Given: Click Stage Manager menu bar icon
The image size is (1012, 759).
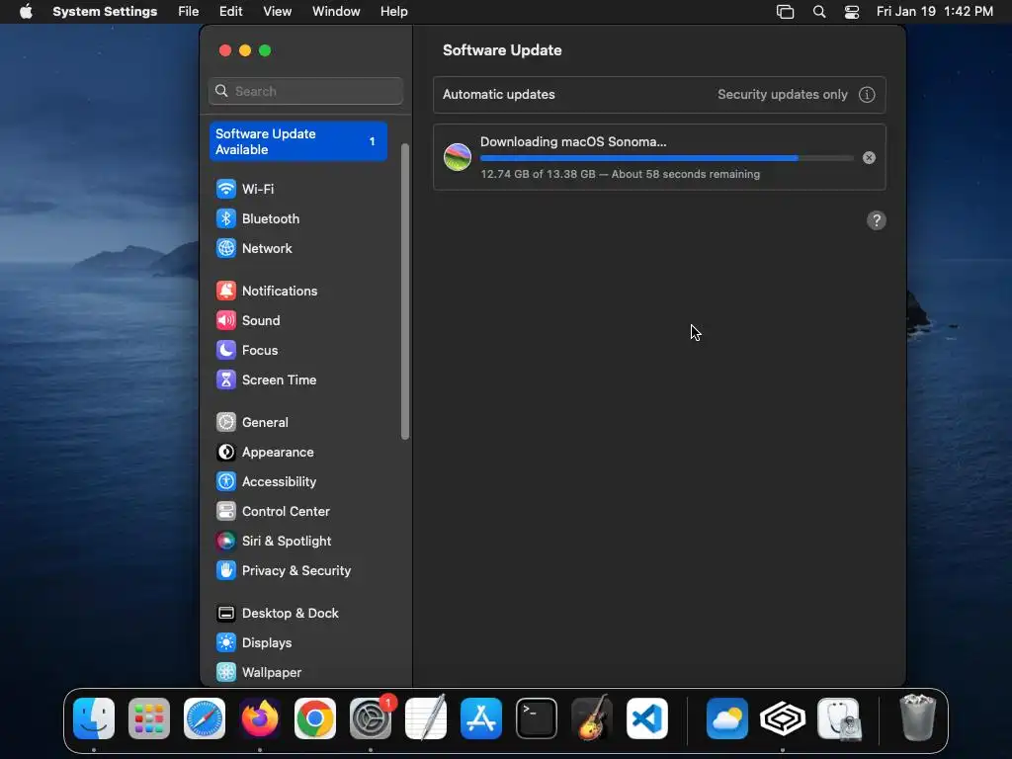Looking at the screenshot, I should click(785, 12).
